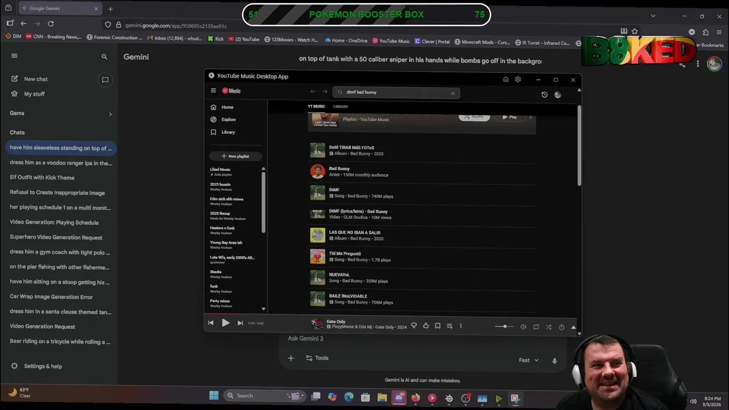The image size is (729, 410).
Task: Open the Fast model dropdown in Gemini
Action: [529, 360]
